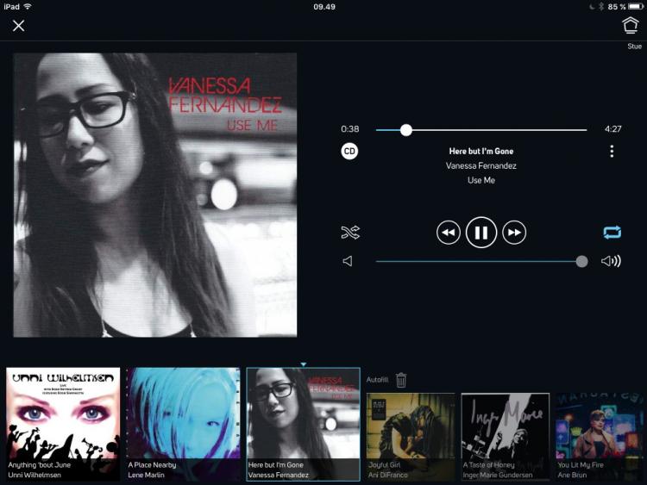
Task: Click the Bluetooth icon in status bar
Action: pyautogui.click(x=601, y=7)
